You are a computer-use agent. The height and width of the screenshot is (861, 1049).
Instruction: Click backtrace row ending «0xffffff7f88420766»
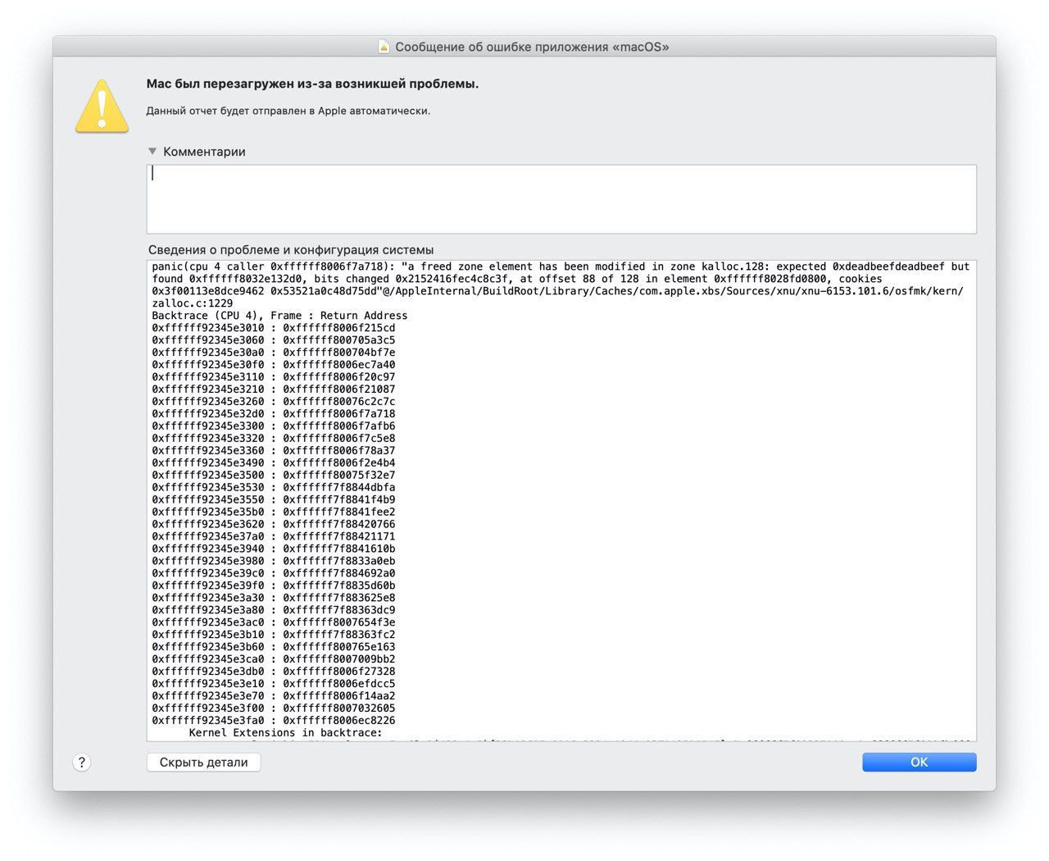[274, 525]
